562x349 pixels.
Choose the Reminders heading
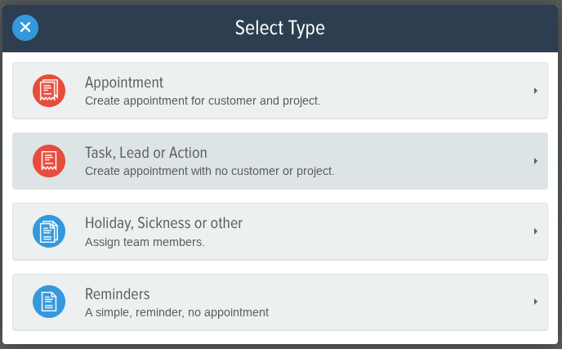(x=117, y=294)
